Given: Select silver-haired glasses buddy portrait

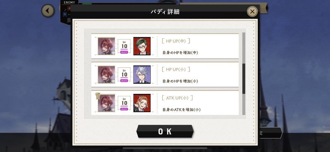Looking at the screenshot, I should click(x=142, y=75).
